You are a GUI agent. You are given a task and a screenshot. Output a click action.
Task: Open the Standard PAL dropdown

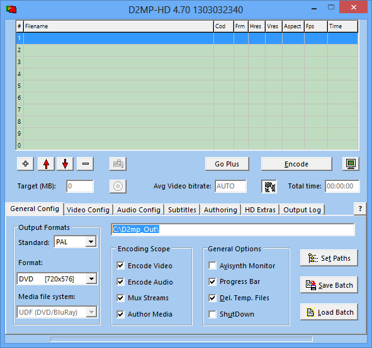click(91, 242)
